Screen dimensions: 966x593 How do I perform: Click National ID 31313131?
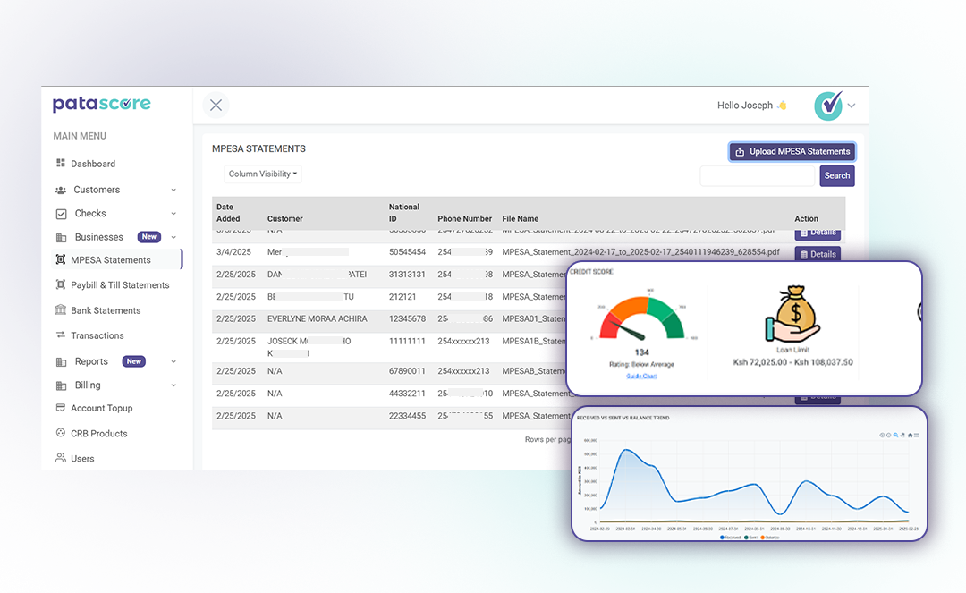(407, 274)
